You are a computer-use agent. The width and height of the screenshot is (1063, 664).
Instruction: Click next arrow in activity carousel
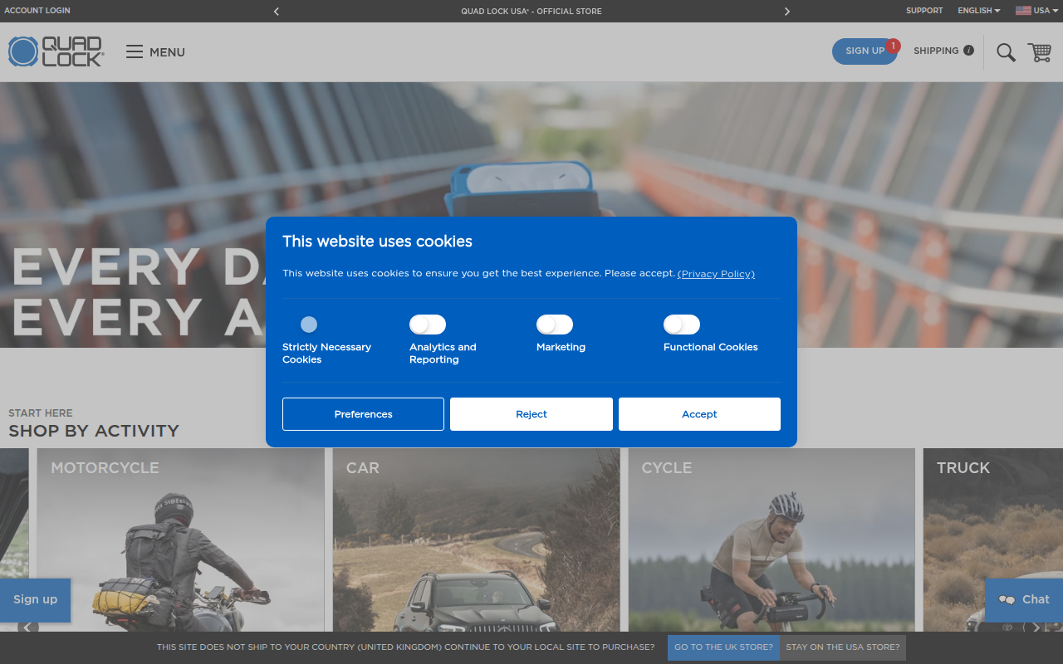(1035, 627)
